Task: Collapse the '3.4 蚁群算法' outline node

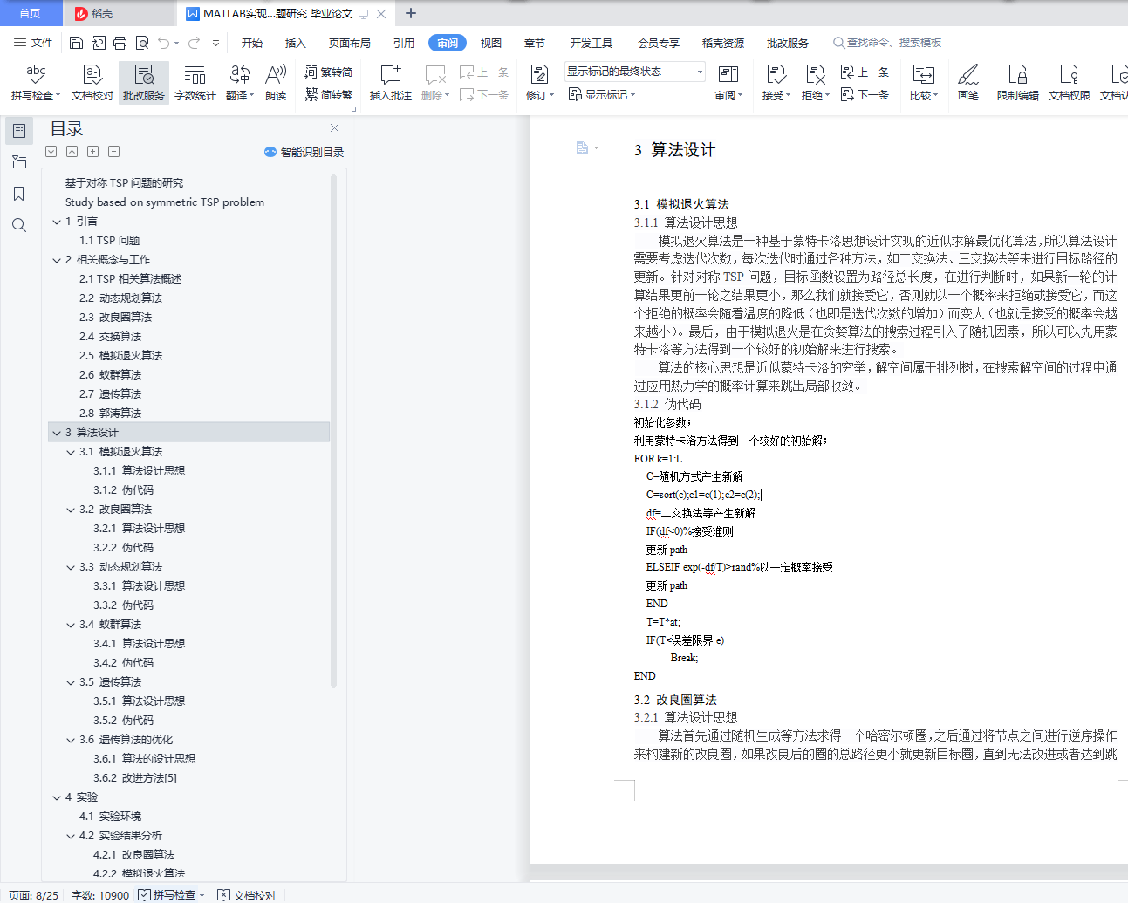Action: click(71, 625)
